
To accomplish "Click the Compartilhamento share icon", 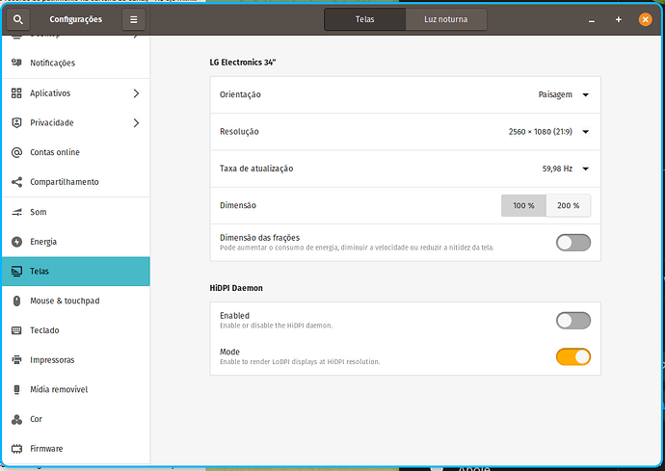I will coord(16,182).
